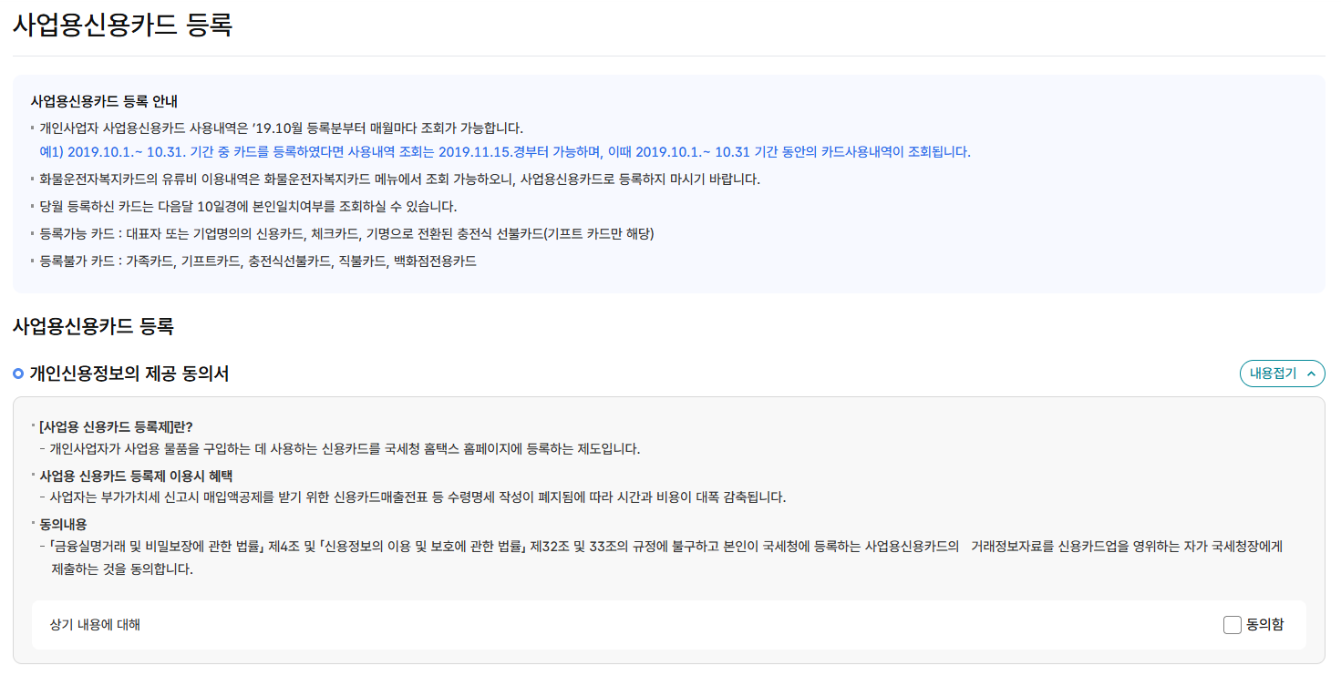Click the 화물운전자복지카드 notice line
Viewport: 1341px width, 676px height.
(399, 179)
